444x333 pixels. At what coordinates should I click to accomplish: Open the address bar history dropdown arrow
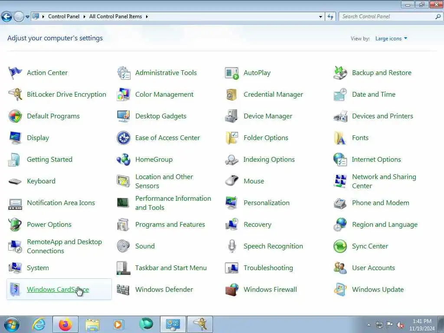click(320, 17)
